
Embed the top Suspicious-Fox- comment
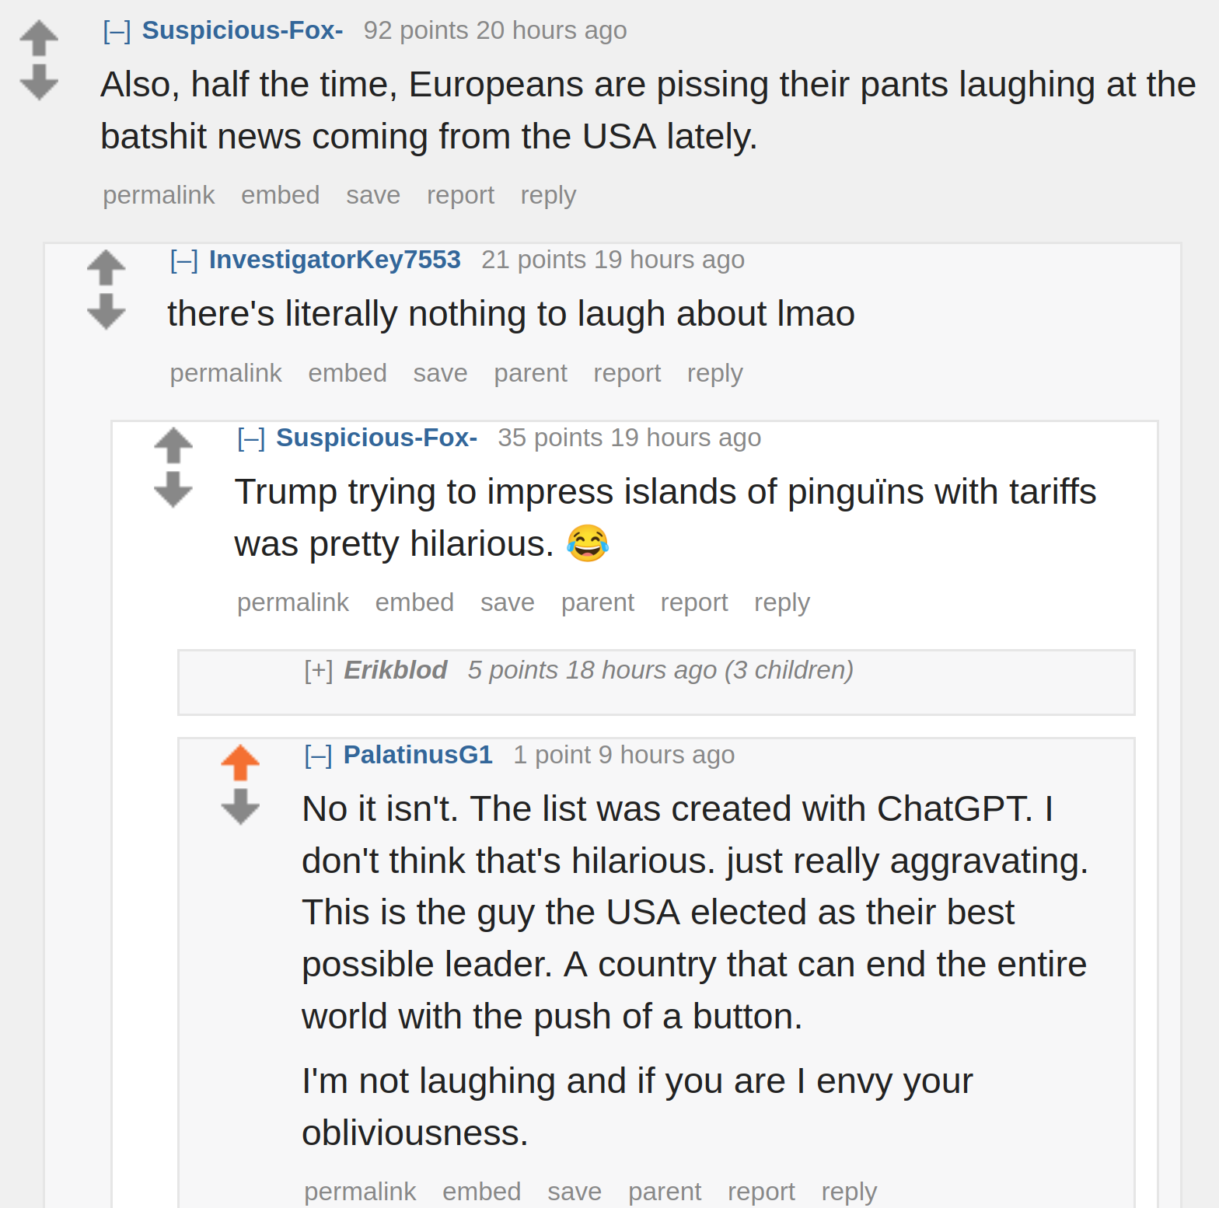[x=281, y=195]
